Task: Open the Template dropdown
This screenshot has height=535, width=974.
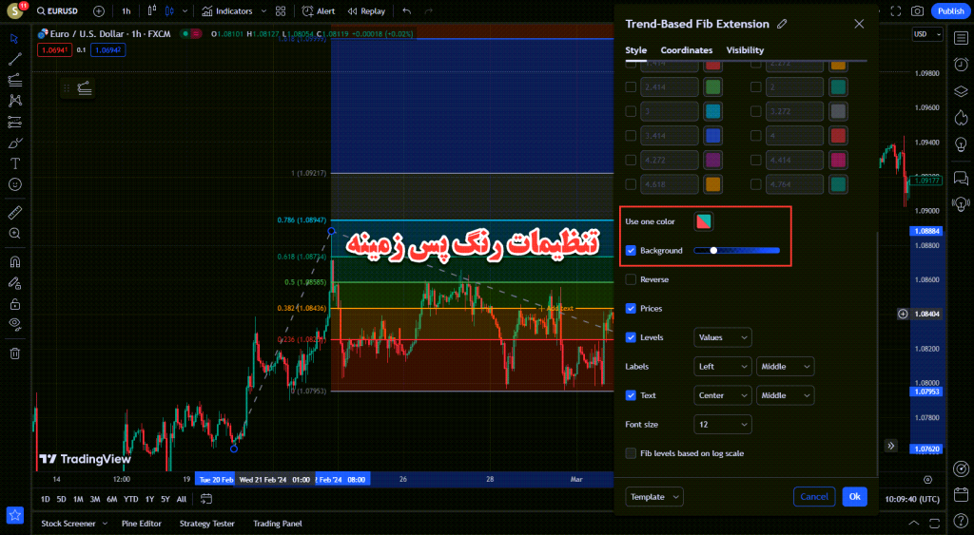Action: [x=654, y=497]
